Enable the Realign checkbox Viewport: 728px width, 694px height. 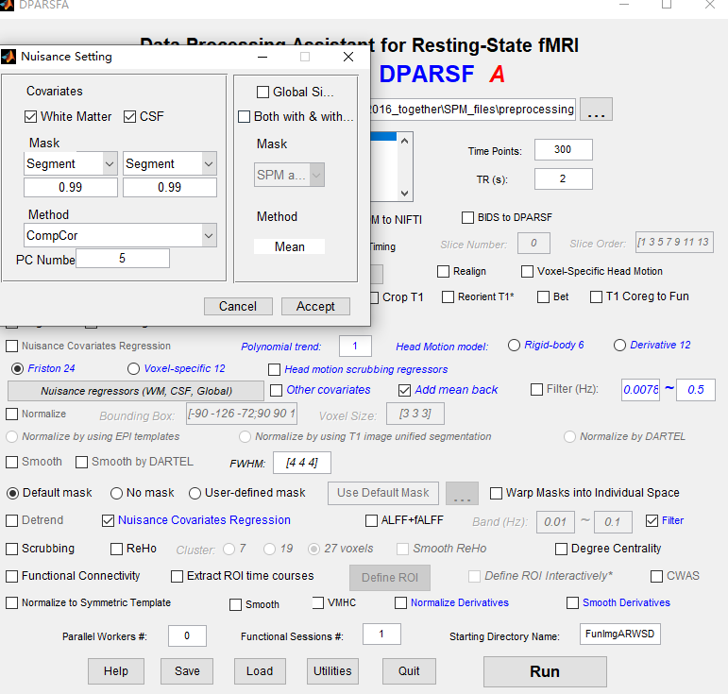click(x=444, y=271)
